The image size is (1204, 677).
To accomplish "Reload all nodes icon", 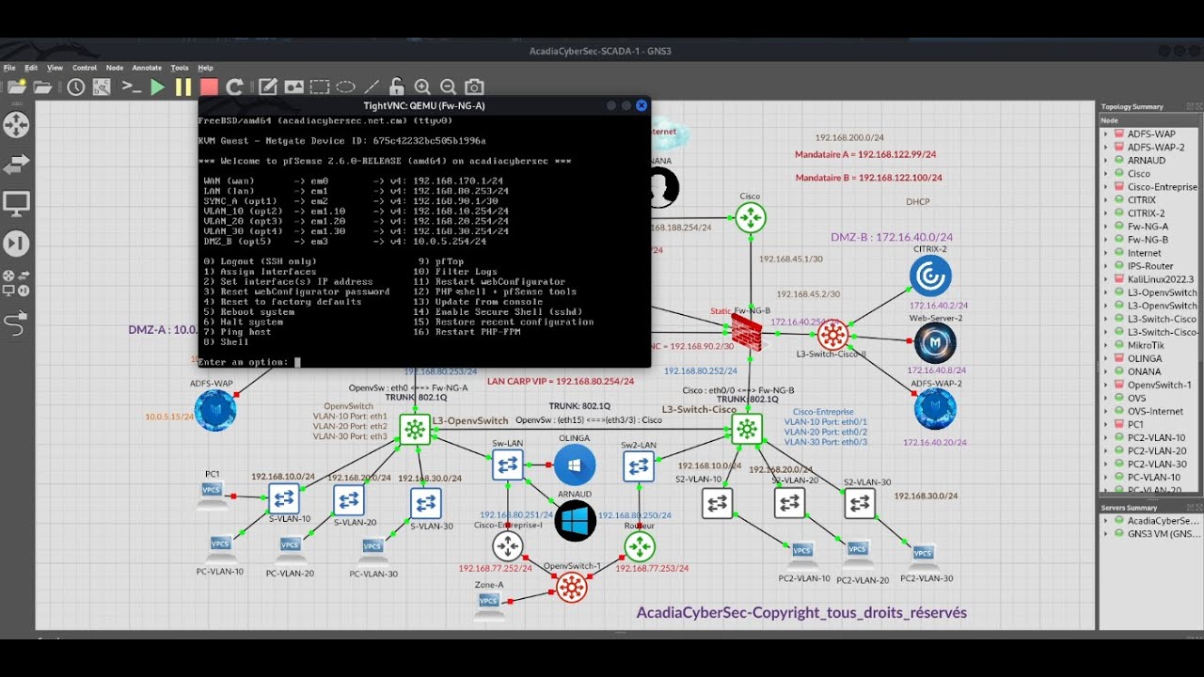I will 235,87.
